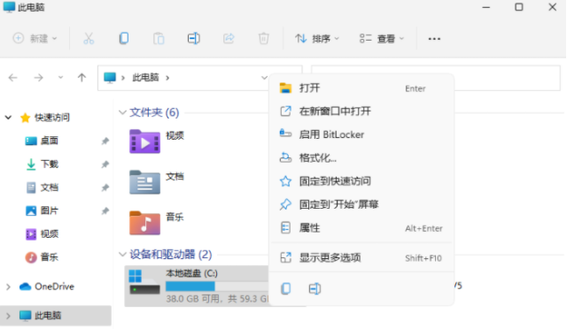
Task: Select the 文档 folder in main pane
Action: point(157,181)
